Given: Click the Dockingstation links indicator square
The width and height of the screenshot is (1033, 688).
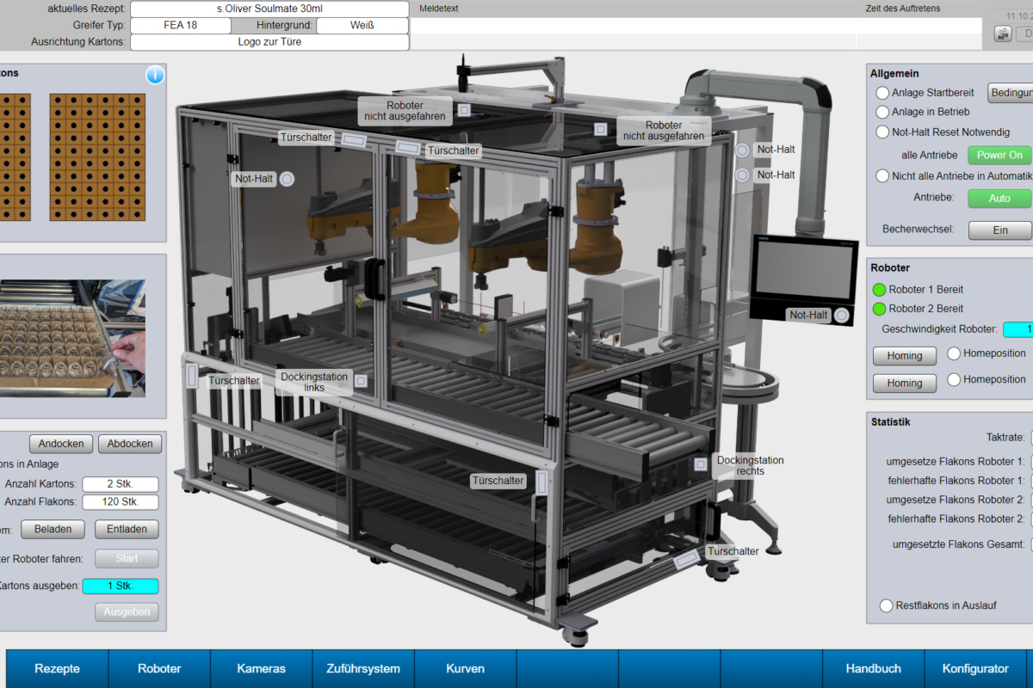Looking at the screenshot, I should (x=362, y=380).
